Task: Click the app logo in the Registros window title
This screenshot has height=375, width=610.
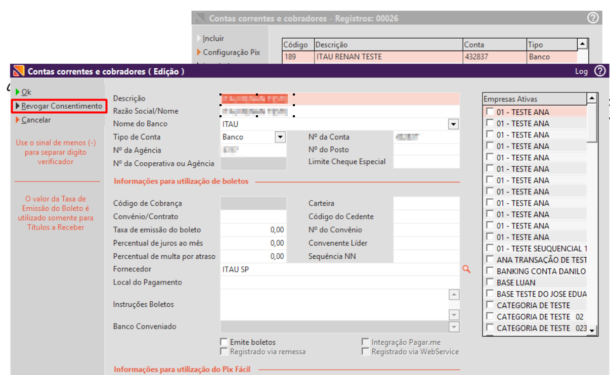Action: (201, 18)
